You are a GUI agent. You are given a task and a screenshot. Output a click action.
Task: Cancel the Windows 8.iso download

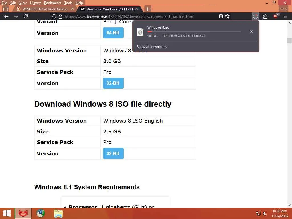click(x=252, y=32)
